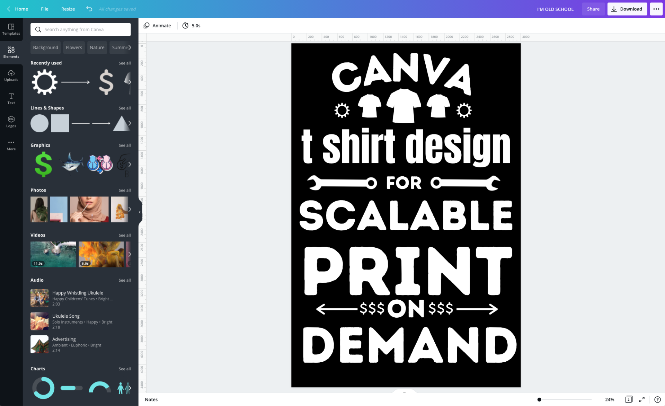Open the Uploads panel

coord(11,76)
